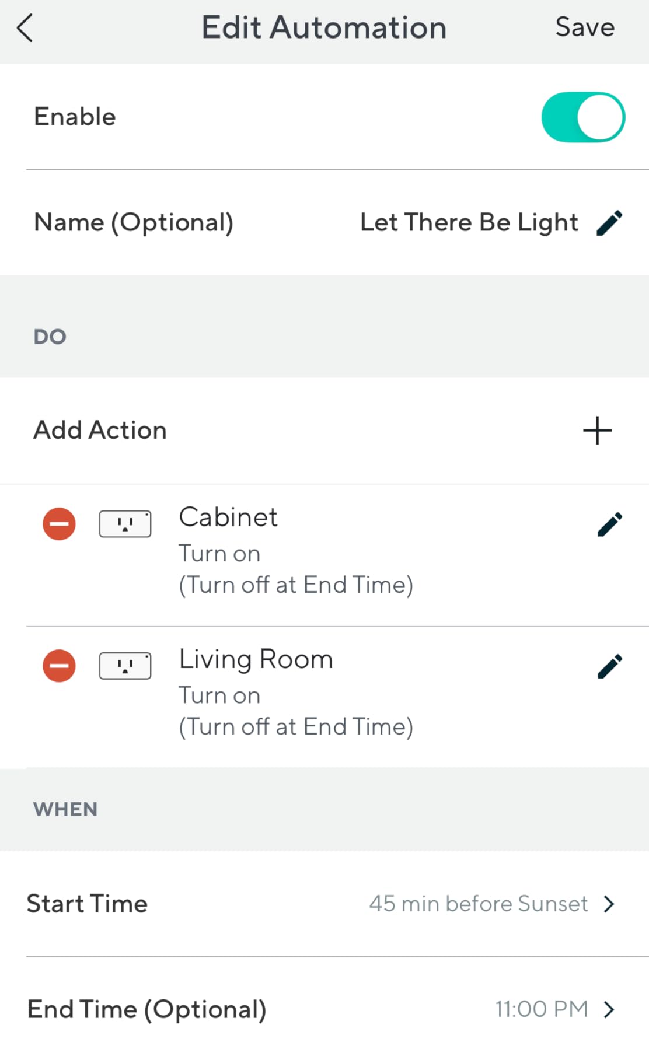Tap the Living Room outlet icon
Screen dimensions: 649x1049
pyautogui.click(x=125, y=666)
